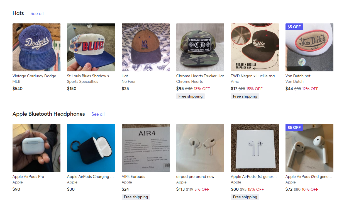Click $5 OFF badge on AirPods 2nd generation
The height and width of the screenshot is (208, 349).
[294, 127]
